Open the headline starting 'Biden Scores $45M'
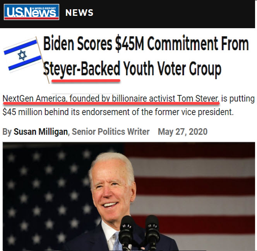Screen dimensions: 257x251 [146, 56]
